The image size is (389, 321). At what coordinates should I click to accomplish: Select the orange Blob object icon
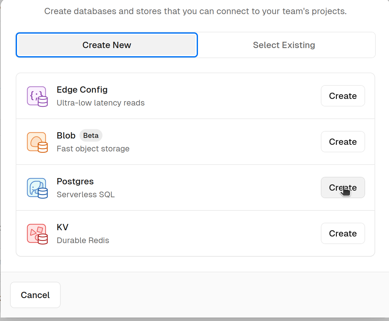coord(37,142)
